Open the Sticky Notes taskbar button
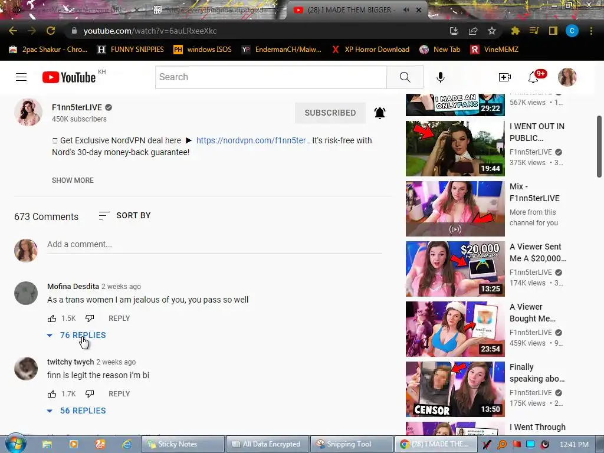This screenshot has width=604, height=453. [x=183, y=444]
